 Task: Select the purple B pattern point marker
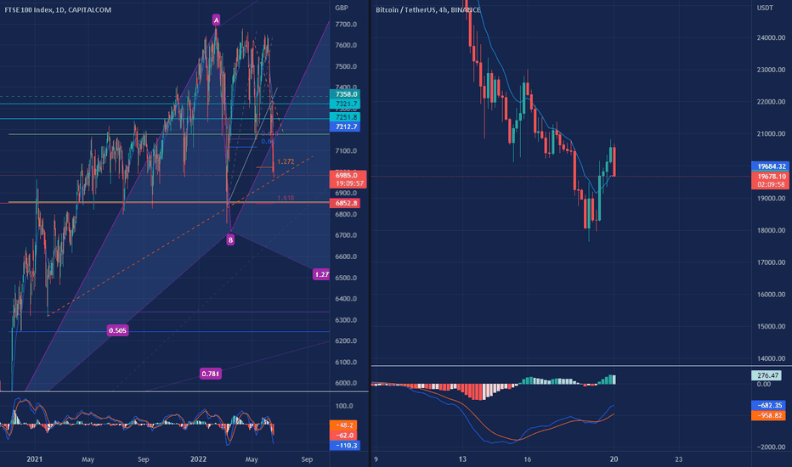pos(230,239)
